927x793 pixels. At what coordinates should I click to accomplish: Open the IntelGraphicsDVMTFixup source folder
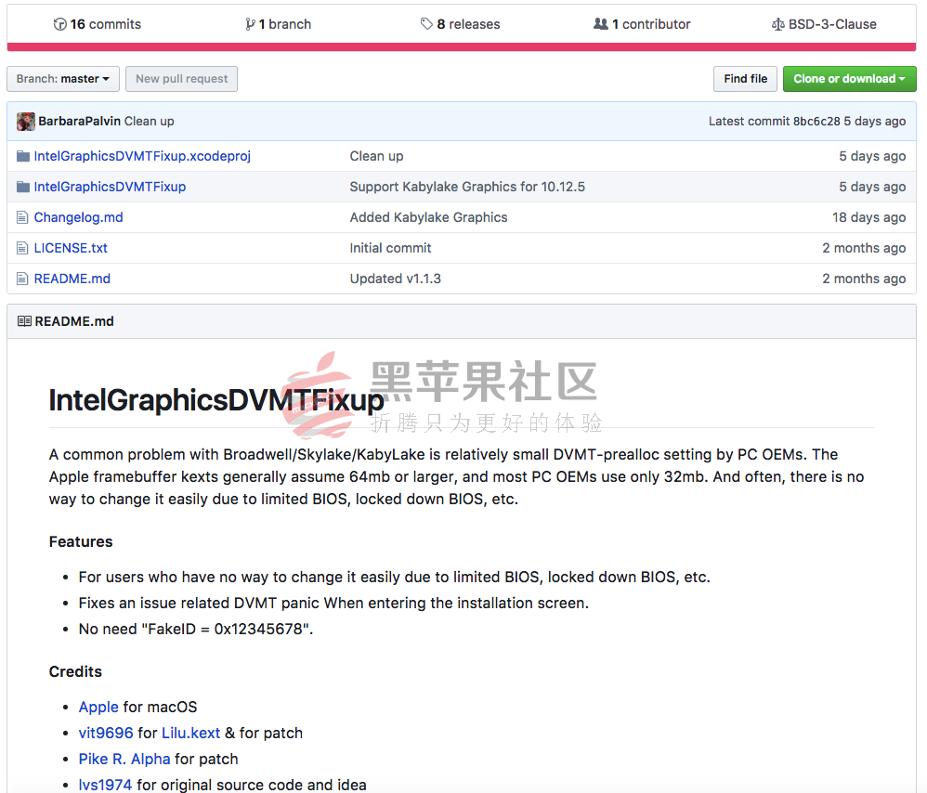click(110, 187)
